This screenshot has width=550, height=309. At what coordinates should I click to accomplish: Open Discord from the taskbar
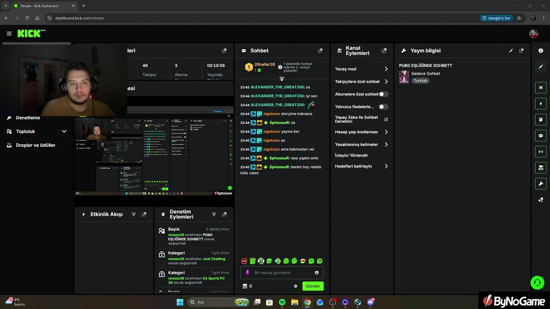tap(370, 302)
